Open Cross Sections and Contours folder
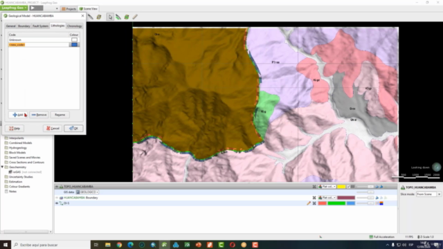The image size is (443, 249). pos(26,163)
